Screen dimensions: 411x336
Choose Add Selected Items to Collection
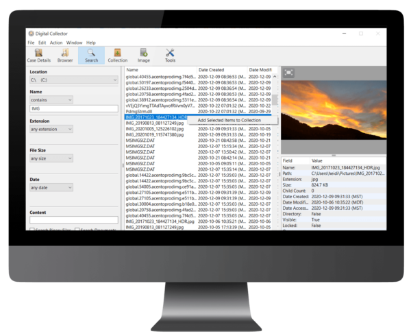click(x=229, y=121)
